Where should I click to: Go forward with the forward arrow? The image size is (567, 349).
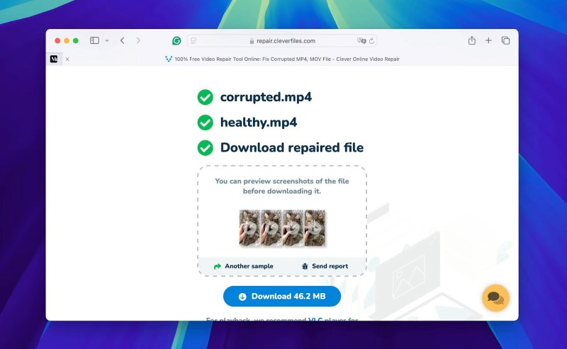[x=138, y=40]
